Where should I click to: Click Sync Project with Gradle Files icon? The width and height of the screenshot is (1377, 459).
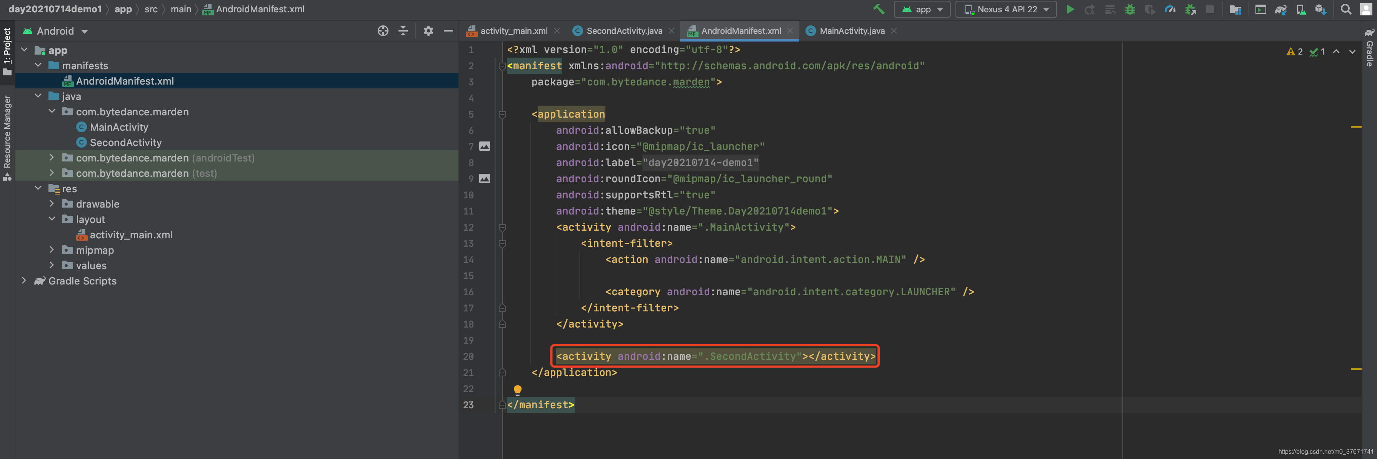pos(1280,9)
